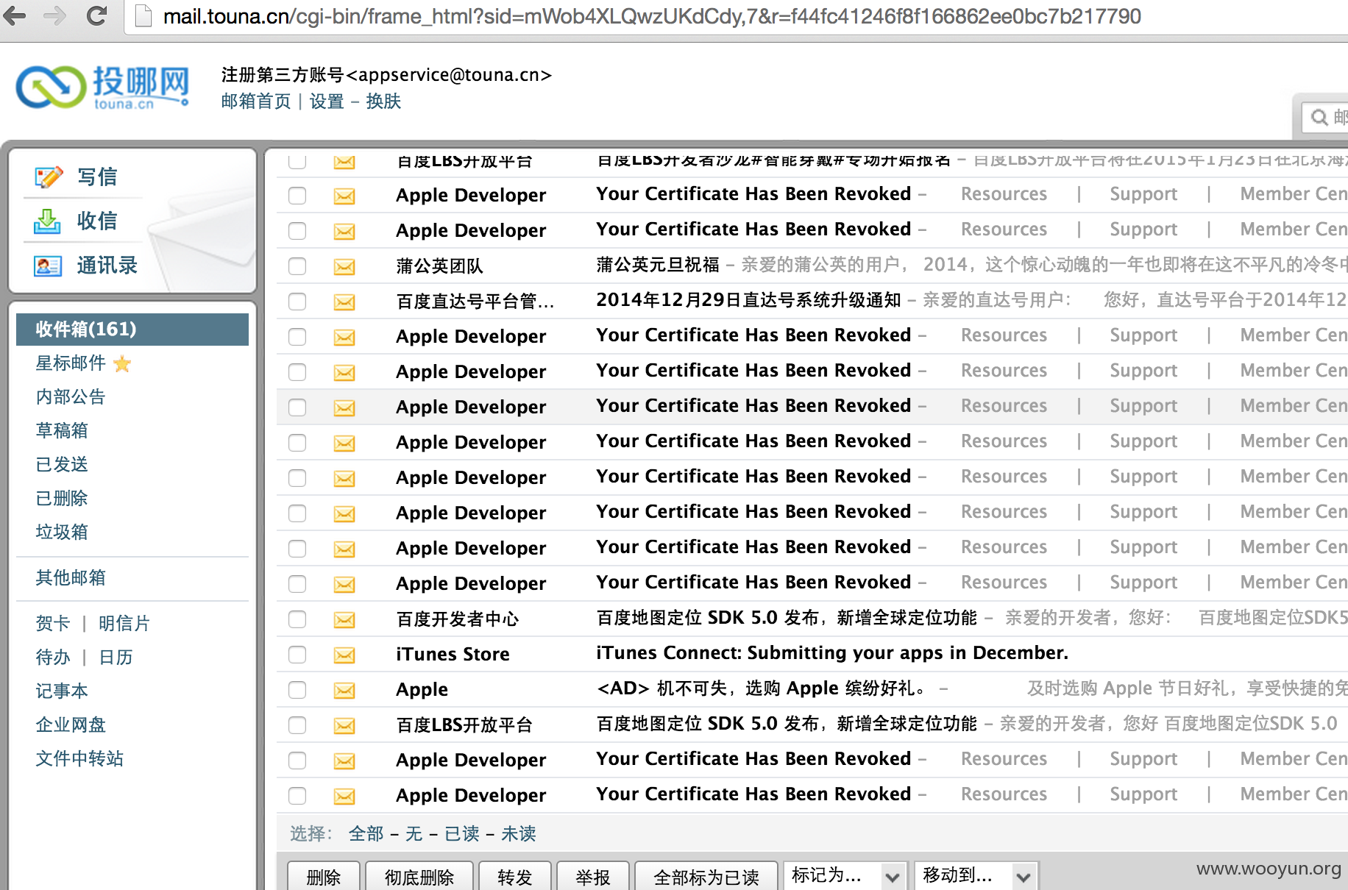Open 设置 link in header
Viewport: 1348px width, 890px height.
pos(327,101)
